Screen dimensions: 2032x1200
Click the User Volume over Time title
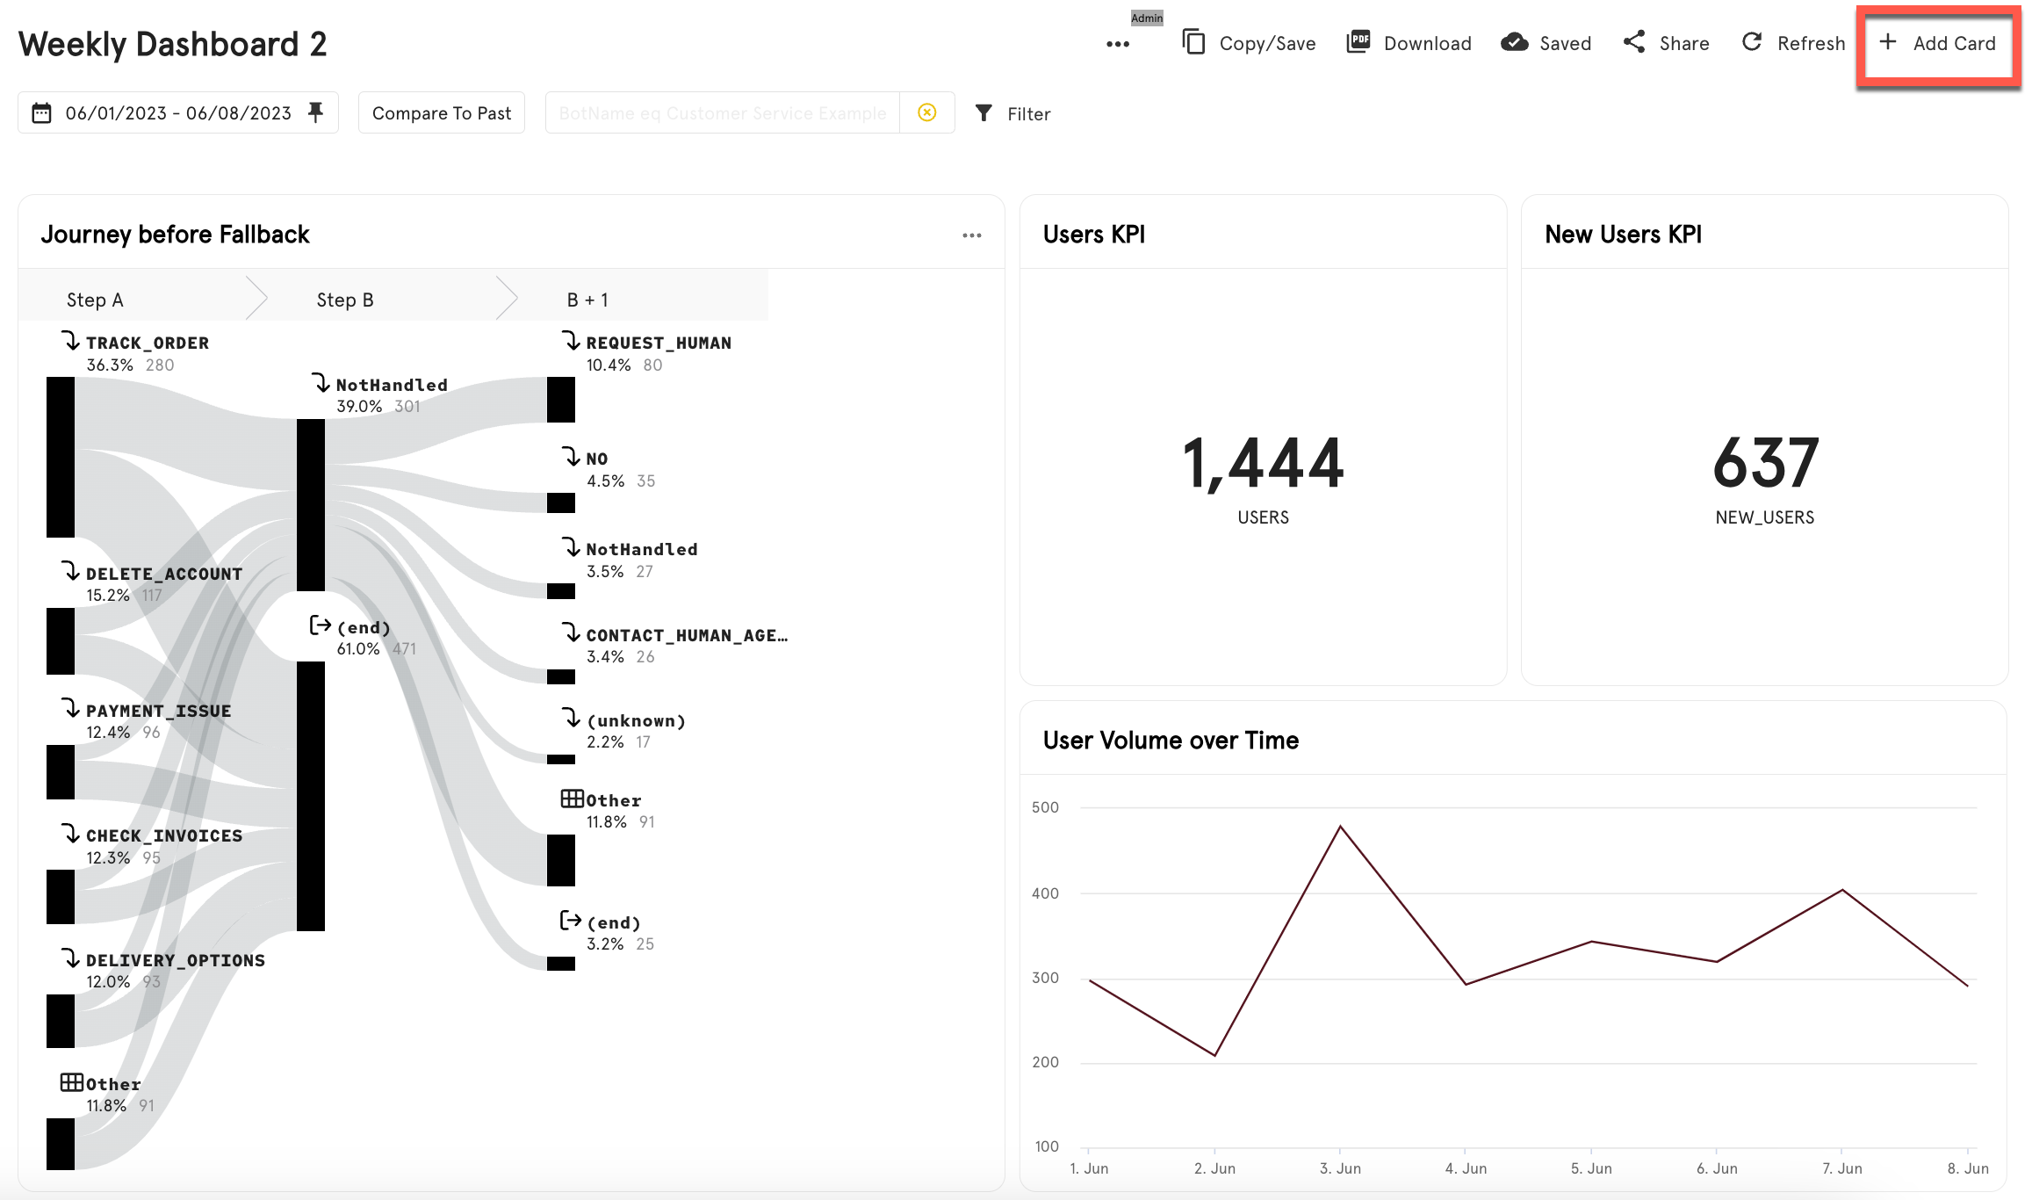[1171, 741]
